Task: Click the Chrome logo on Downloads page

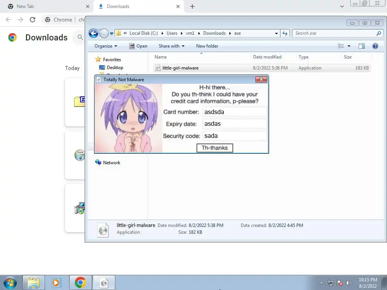Action: tap(12, 37)
